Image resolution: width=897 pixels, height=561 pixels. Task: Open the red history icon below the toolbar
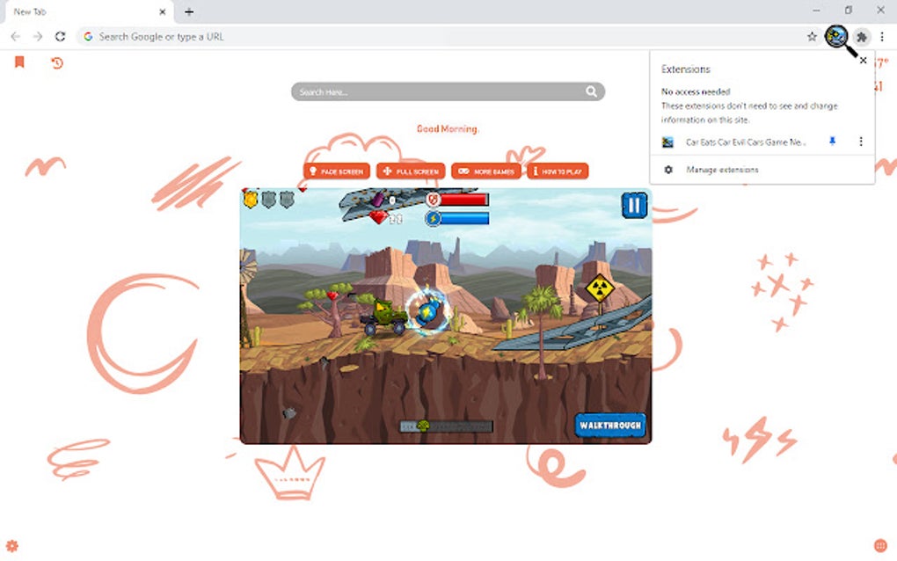click(x=57, y=63)
